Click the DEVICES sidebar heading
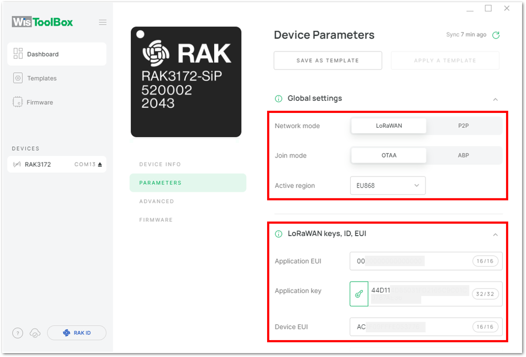Image resolution: width=526 pixels, height=357 pixels. pyautogui.click(x=26, y=149)
